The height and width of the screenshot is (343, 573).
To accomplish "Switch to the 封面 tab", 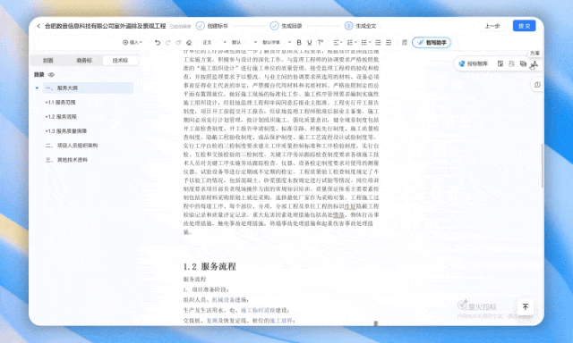I will pyautogui.click(x=48, y=61).
